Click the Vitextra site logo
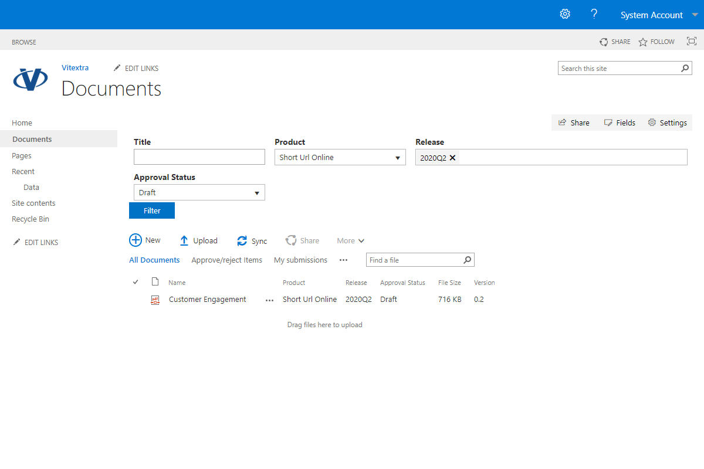 tap(31, 79)
